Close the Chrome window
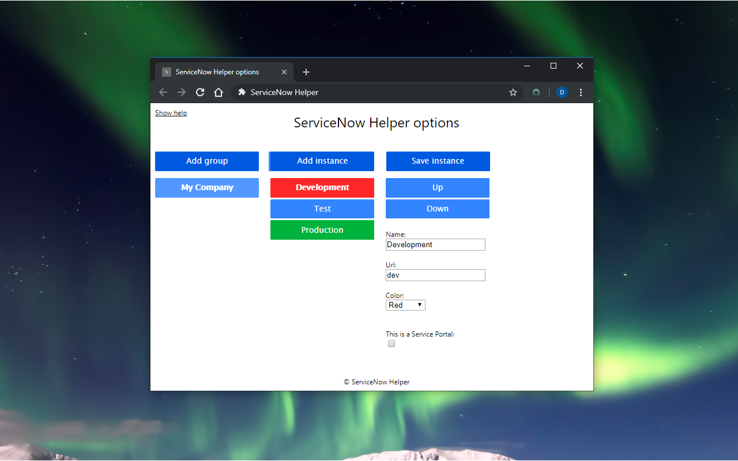 [x=580, y=66]
